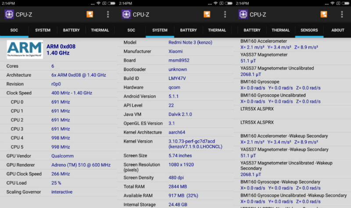Tap GPU Clock Speed '266 MHz'

tap(61, 174)
